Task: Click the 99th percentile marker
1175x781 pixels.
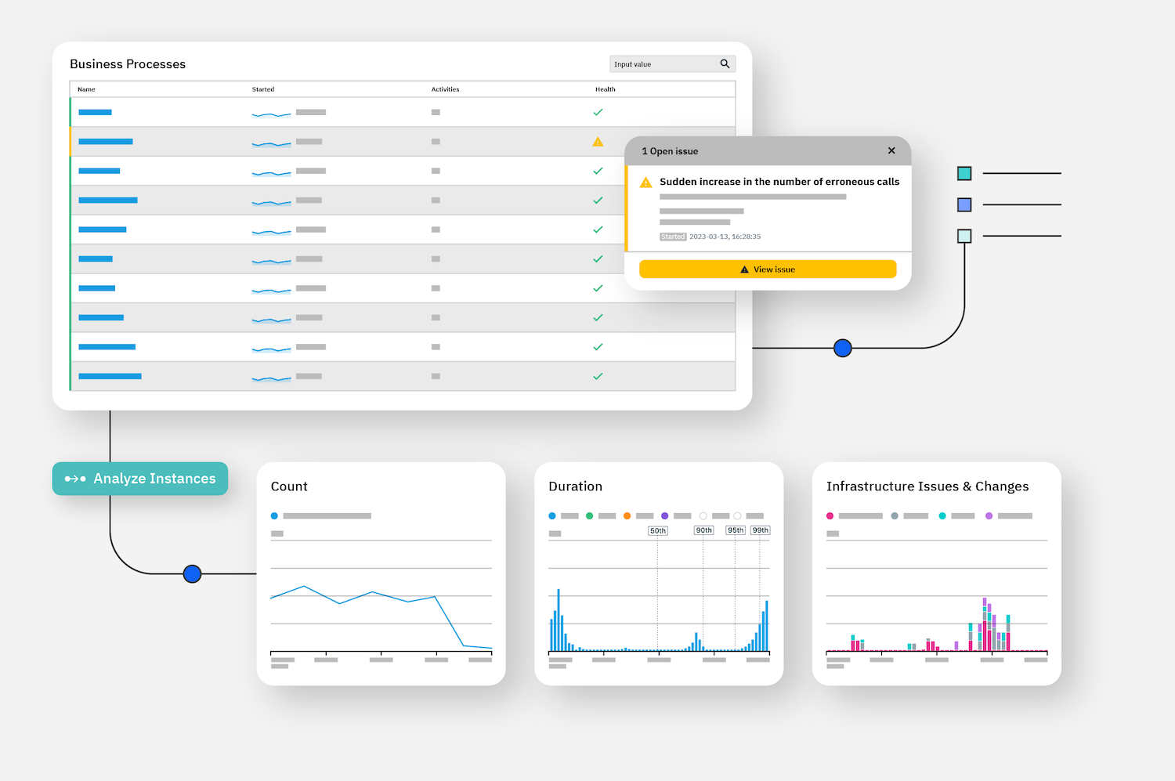Action: tap(760, 530)
